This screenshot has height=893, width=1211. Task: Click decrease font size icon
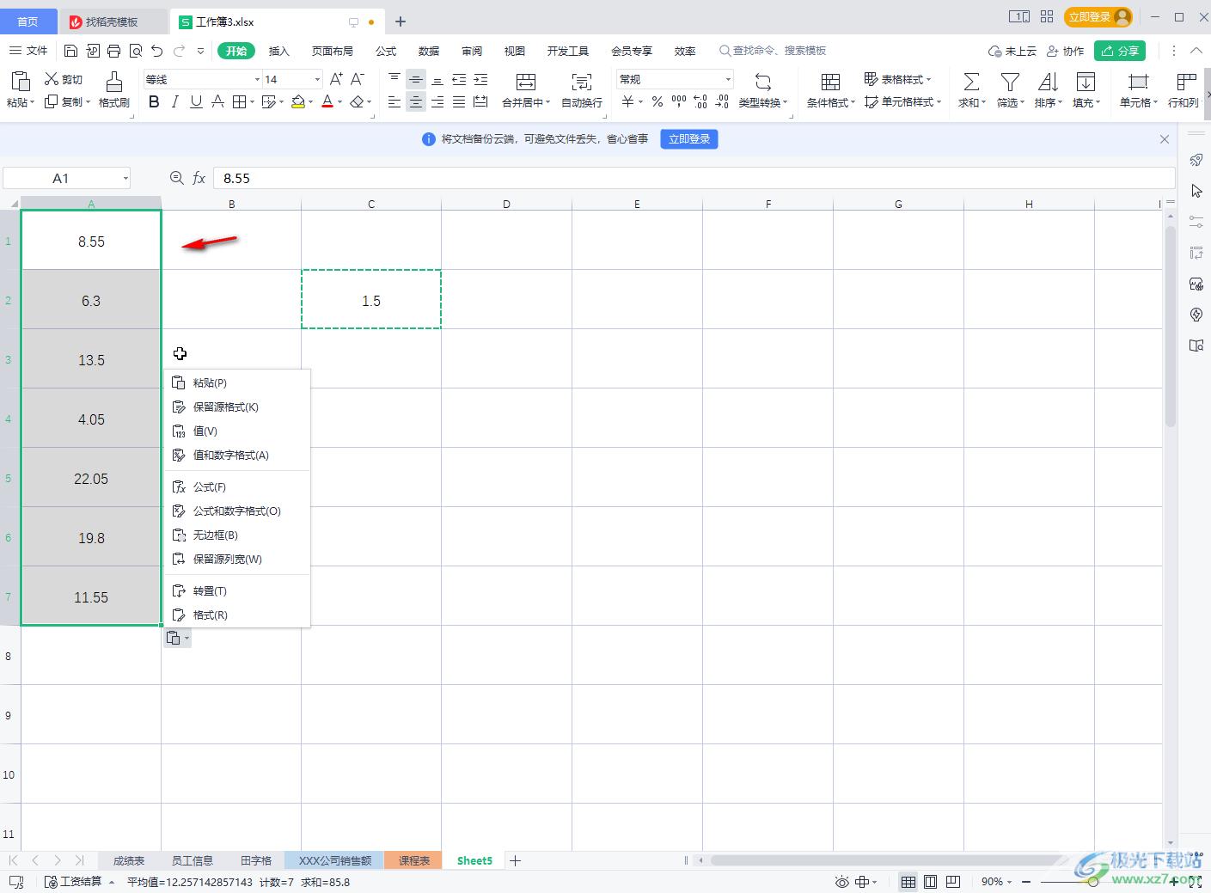click(x=358, y=79)
